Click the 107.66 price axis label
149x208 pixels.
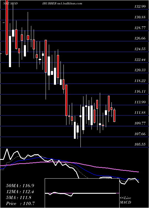(140, 134)
